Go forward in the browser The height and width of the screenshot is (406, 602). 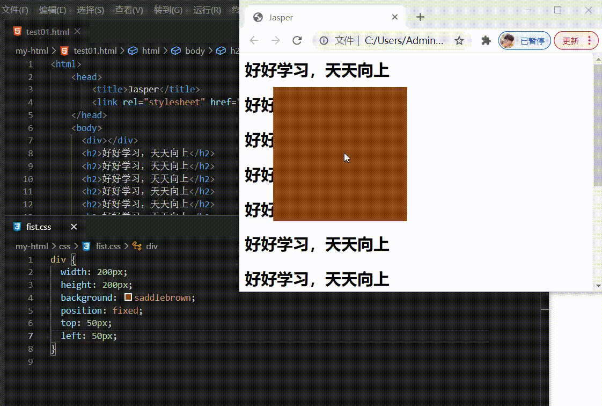pyautogui.click(x=275, y=40)
